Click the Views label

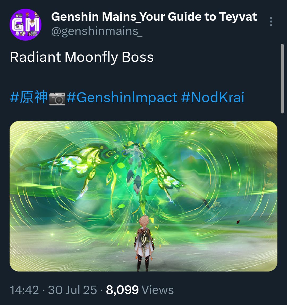point(158,290)
